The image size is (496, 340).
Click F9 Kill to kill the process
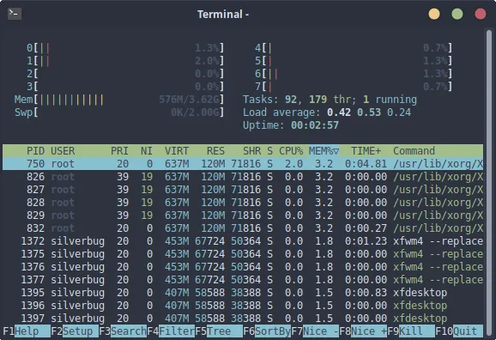click(411, 331)
